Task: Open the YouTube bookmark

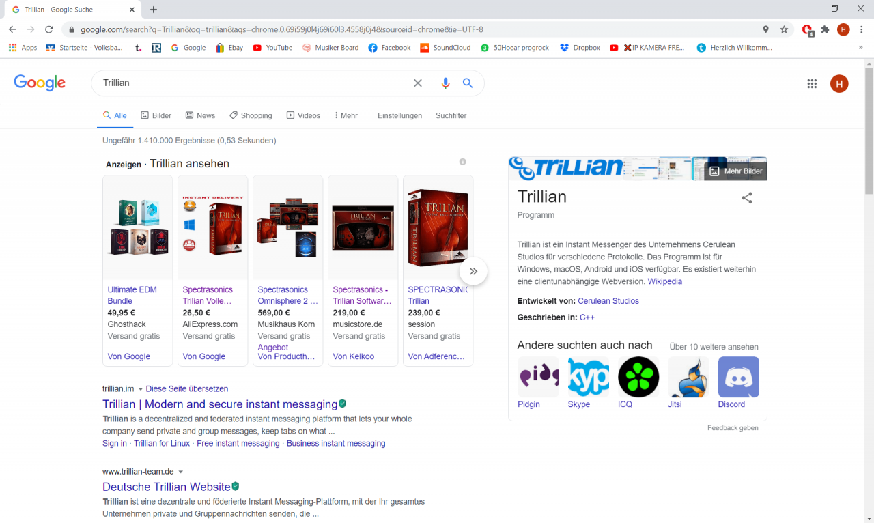Action: pyautogui.click(x=272, y=48)
